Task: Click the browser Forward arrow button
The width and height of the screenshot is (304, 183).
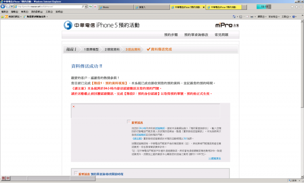Action: [x=8, y=7]
